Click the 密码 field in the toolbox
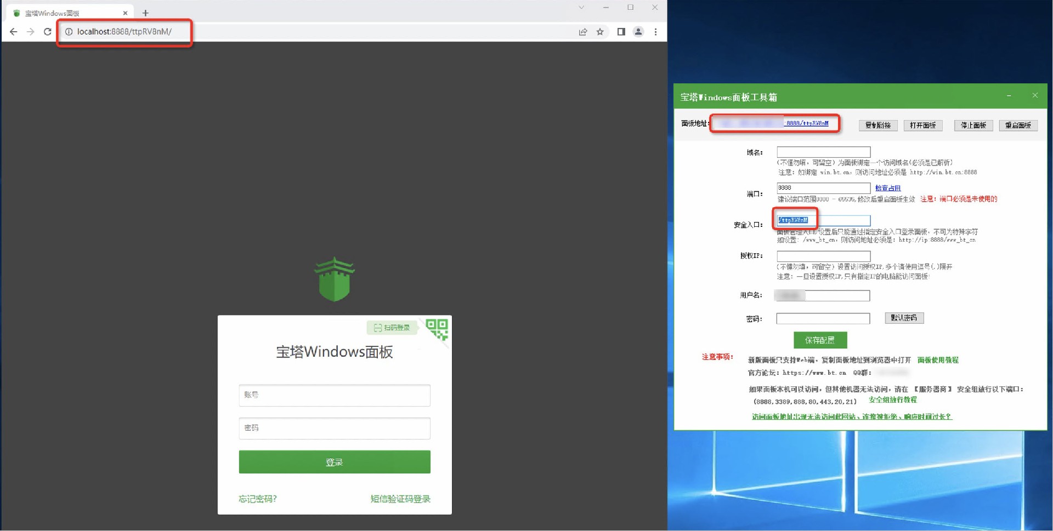Screen dimensions: 1053x531 point(823,318)
